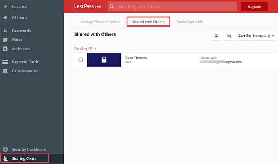Click the zoom out magnifier icon

[x=229, y=36]
